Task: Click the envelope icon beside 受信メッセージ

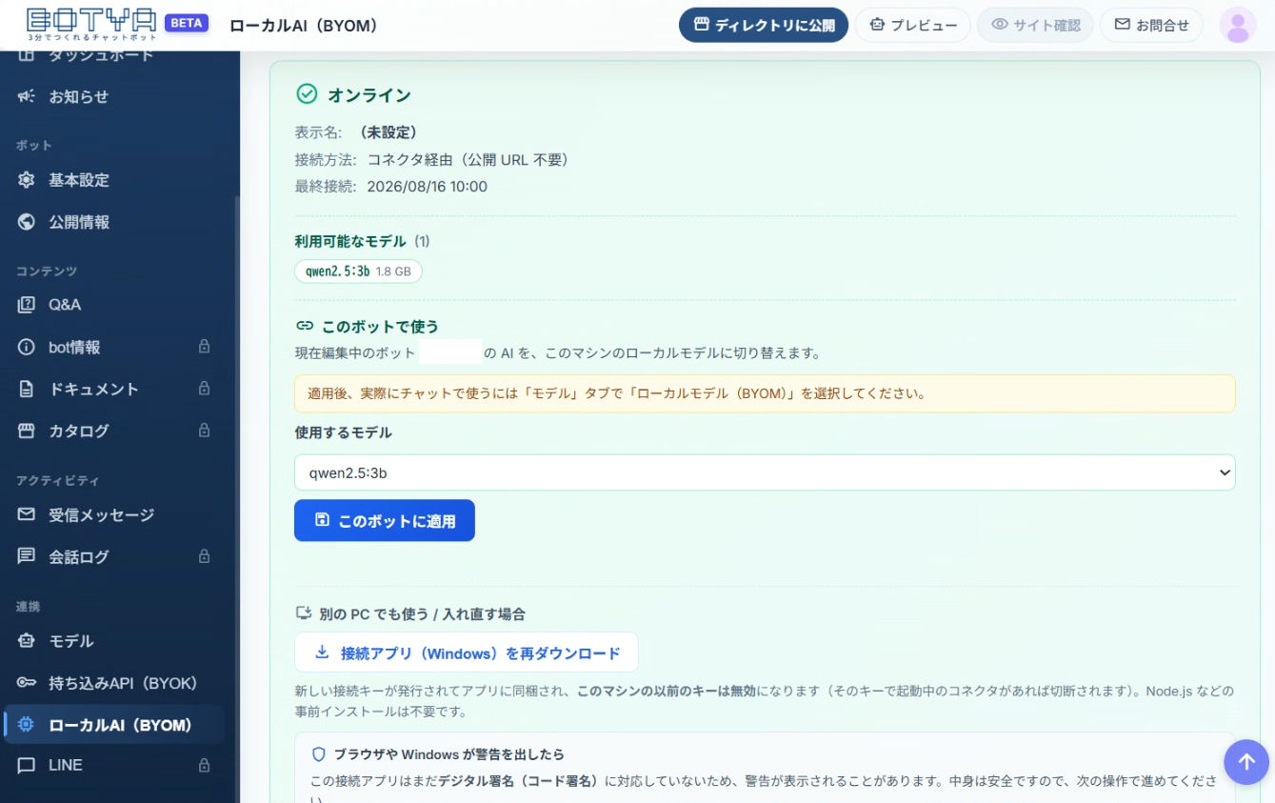Action: tap(27, 514)
